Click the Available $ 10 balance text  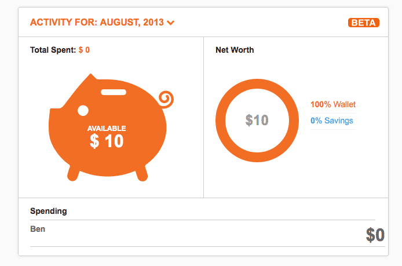tap(107, 137)
